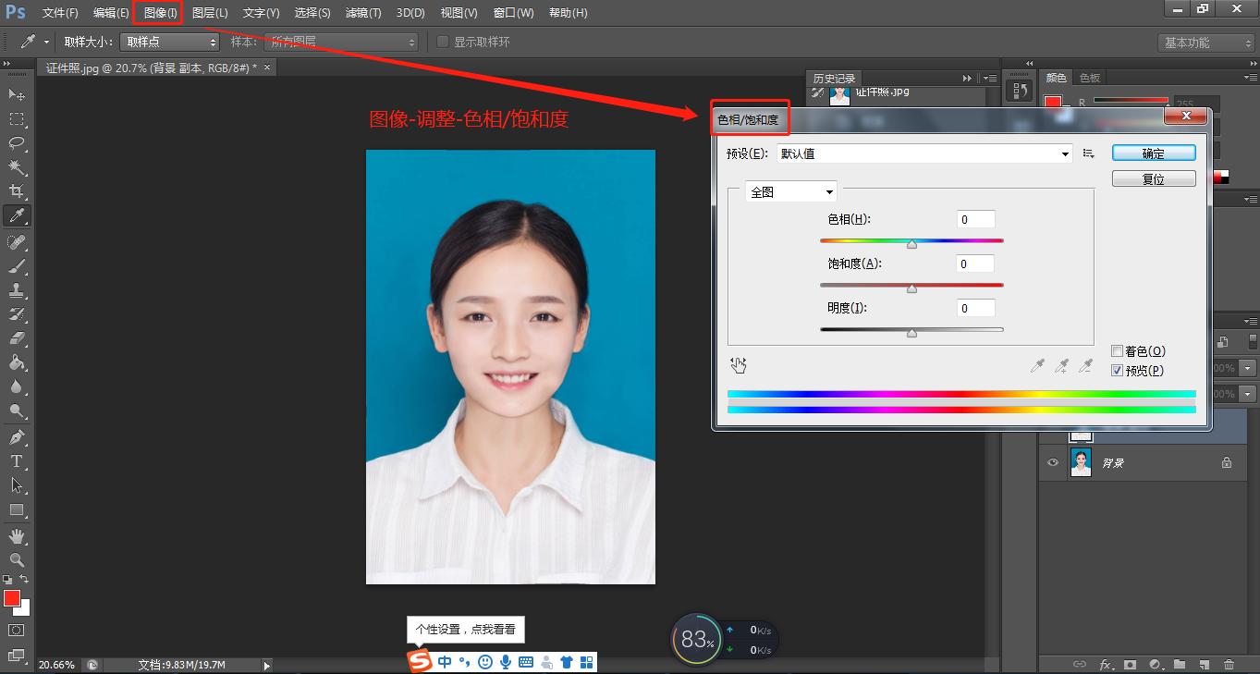The width and height of the screenshot is (1260, 674).
Task: Click the on-image adjustment hand icon
Action: point(738,366)
